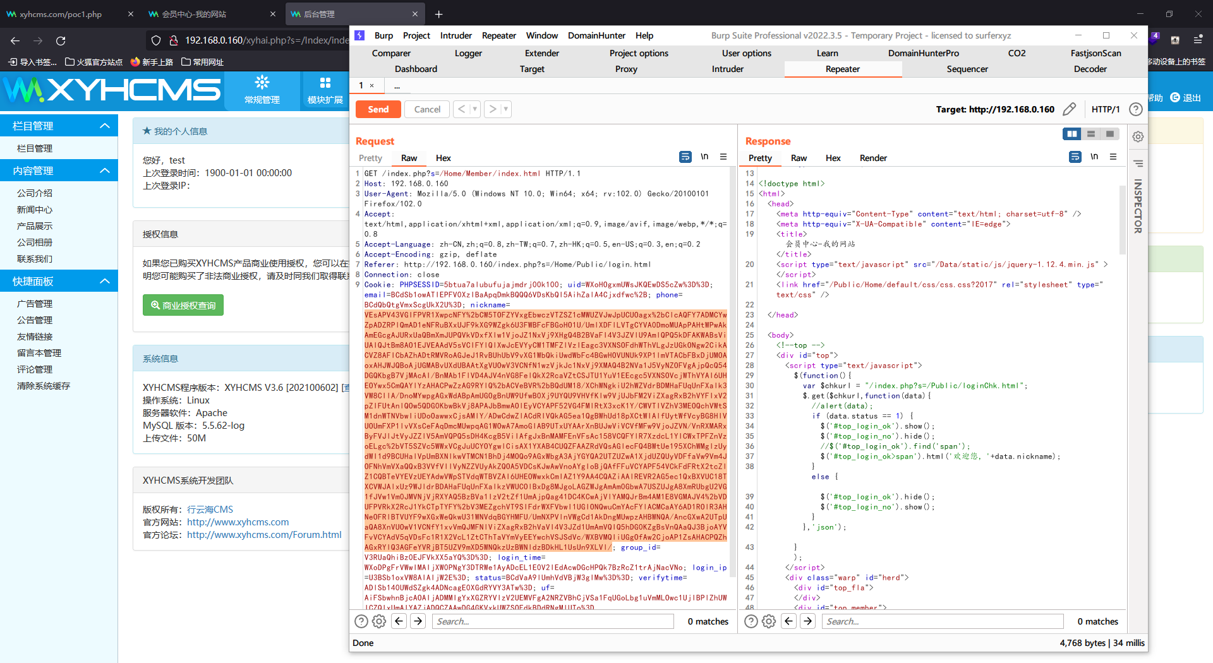1213x663 pixels.
Task: Open the Project options tab
Action: point(639,53)
